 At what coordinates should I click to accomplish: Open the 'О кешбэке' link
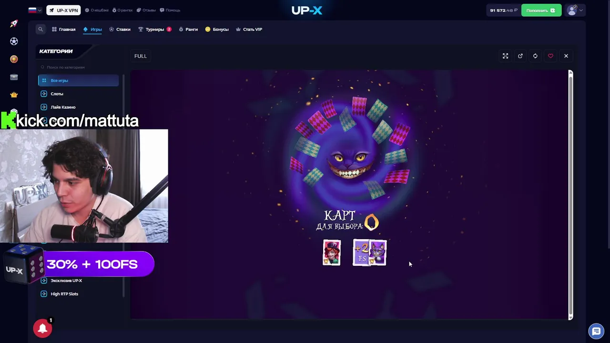97,10
